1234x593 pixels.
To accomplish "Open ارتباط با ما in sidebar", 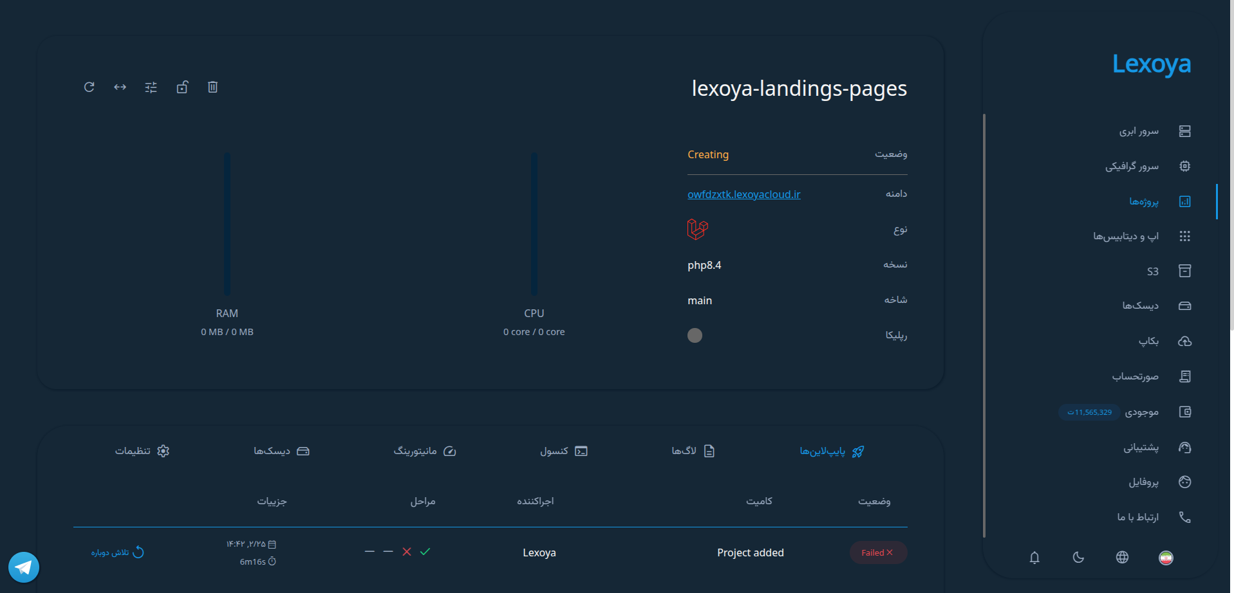I will 1154,517.
